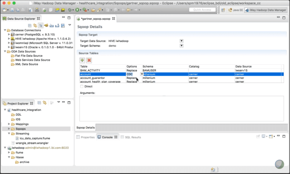Collapse the ODA Data Sources node
The width and height of the screenshot is (290, 174).
5,52
